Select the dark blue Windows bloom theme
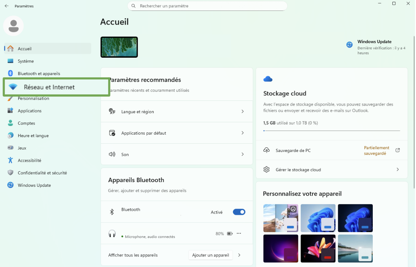Image resolution: width=416 pixels, height=267 pixels. (355, 218)
